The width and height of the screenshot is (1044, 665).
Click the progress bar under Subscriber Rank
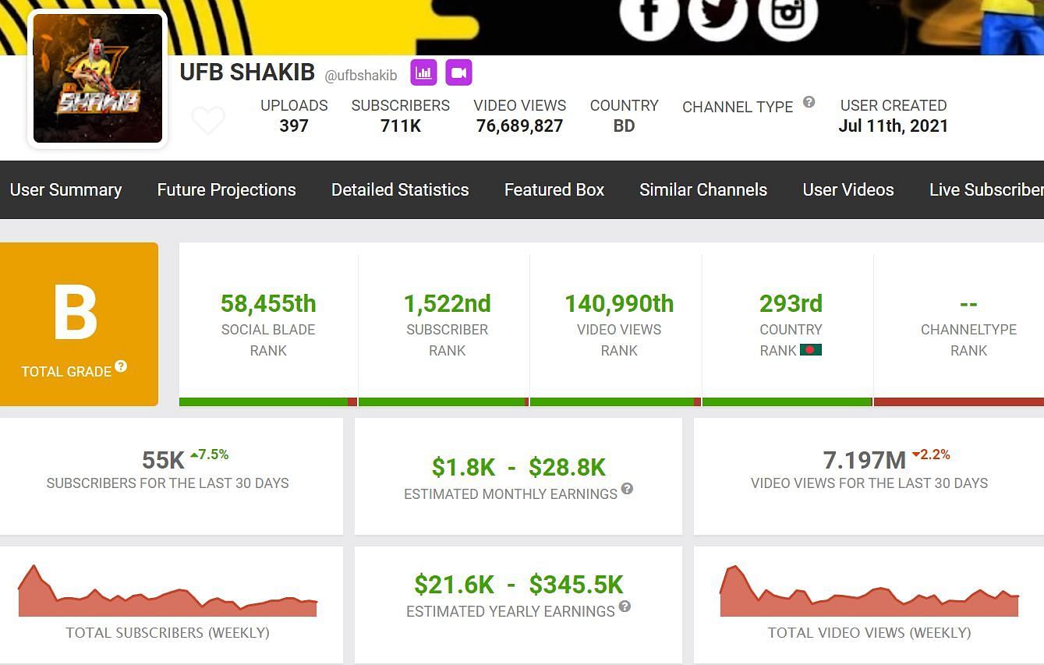click(x=444, y=402)
